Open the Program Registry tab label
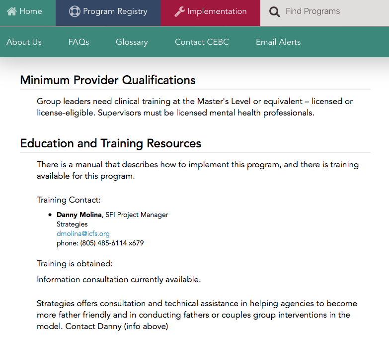This screenshot has height=337, width=389. (x=115, y=11)
